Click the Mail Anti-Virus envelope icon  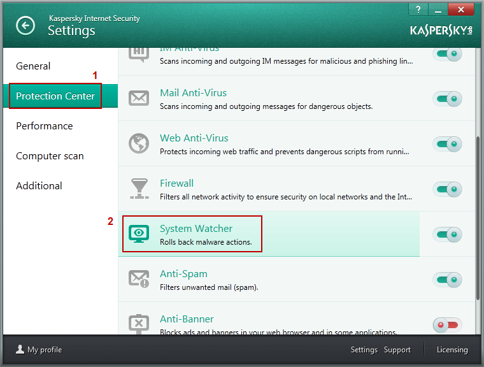139,98
